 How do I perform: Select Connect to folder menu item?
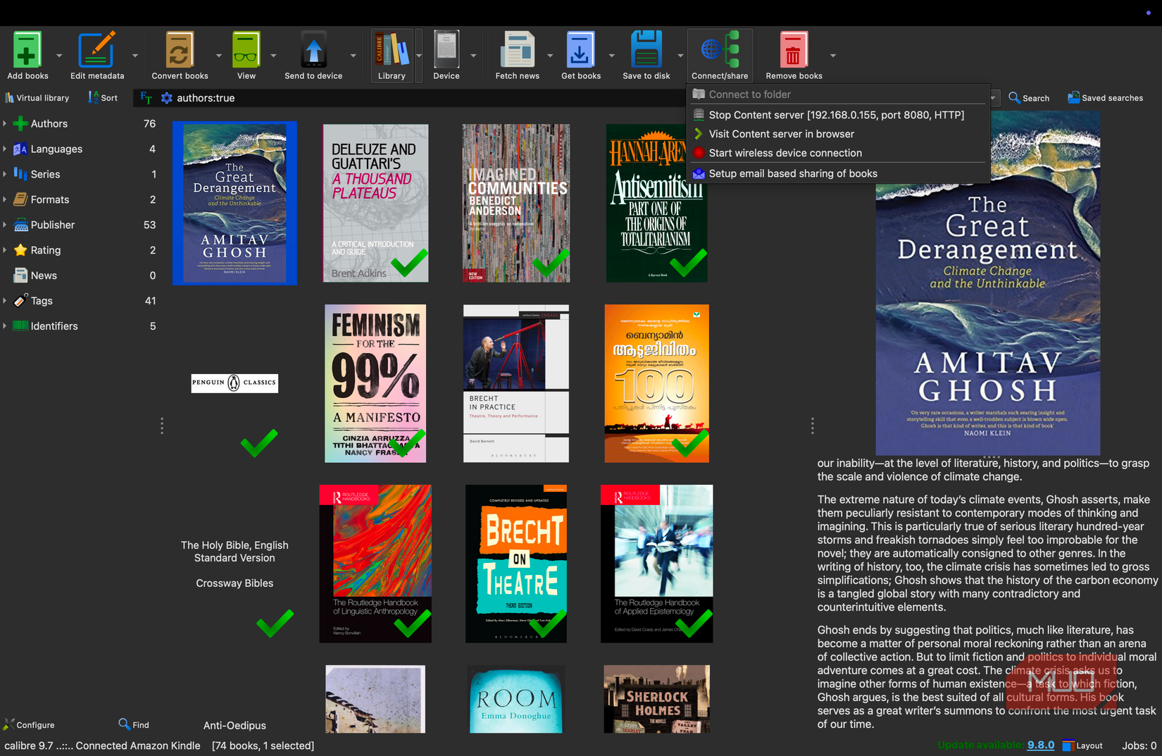coord(838,94)
